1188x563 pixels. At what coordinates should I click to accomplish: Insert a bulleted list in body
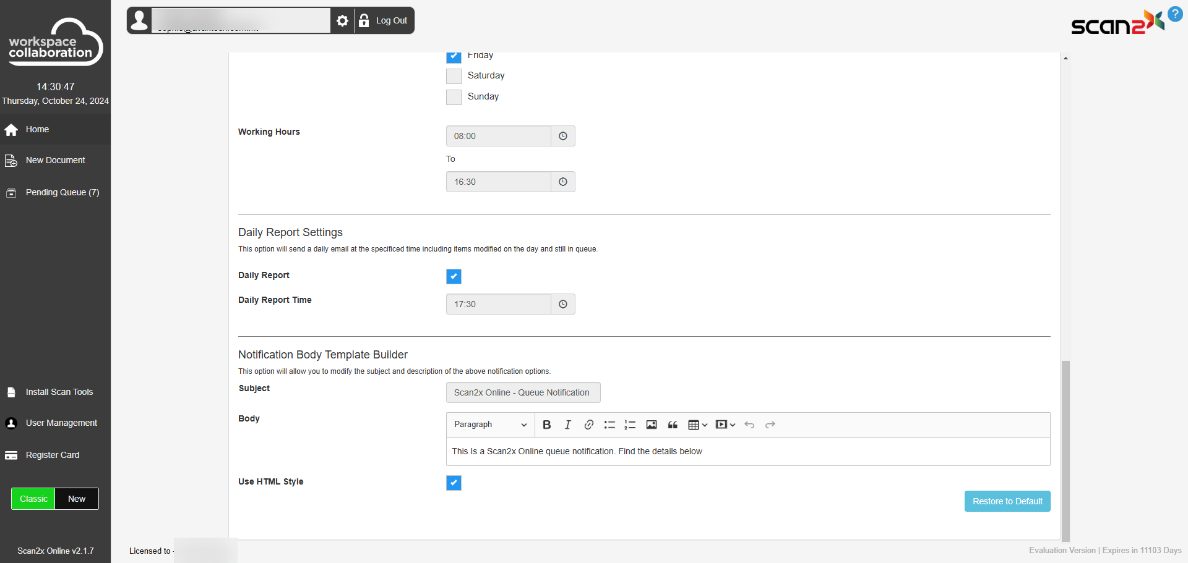coord(609,425)
